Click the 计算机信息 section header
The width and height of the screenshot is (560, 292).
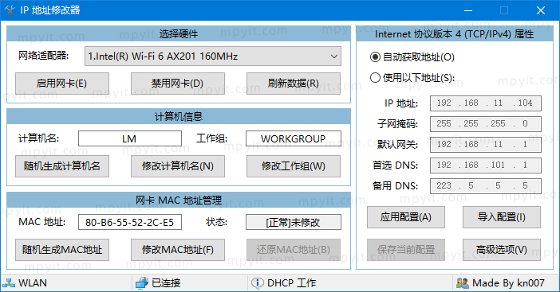[x=179, y=116]
